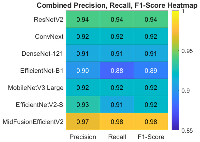Click the MobileNetV3 Large Recall cell
Viewport: 200px width, 142px height.
[117, 87]
